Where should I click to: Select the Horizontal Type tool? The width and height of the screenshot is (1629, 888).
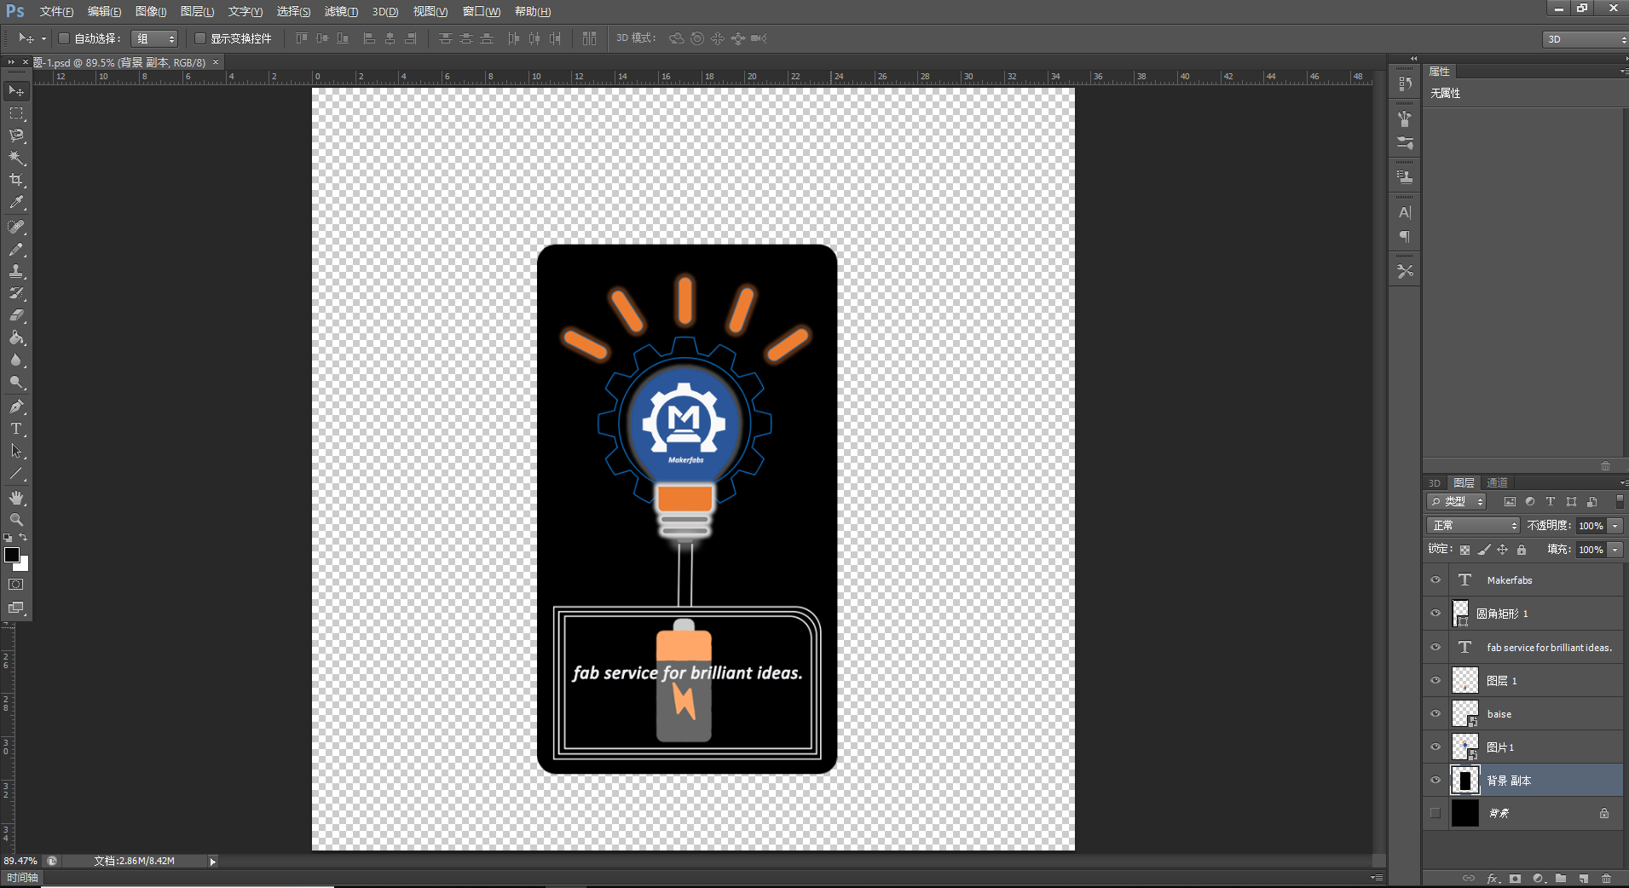coord(16,429)
